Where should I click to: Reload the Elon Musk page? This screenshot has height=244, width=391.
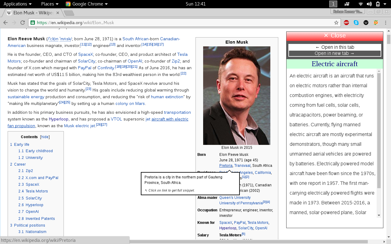pyautogui.click(x=22, y=22)
